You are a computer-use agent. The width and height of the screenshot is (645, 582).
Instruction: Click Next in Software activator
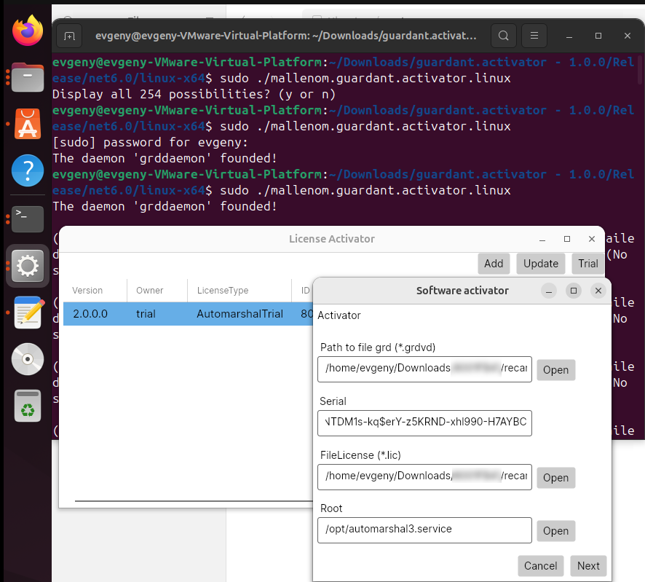(x=588, y=566)
